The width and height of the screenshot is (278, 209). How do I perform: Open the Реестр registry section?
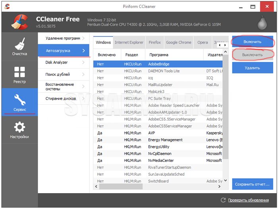tap(19, 74)
